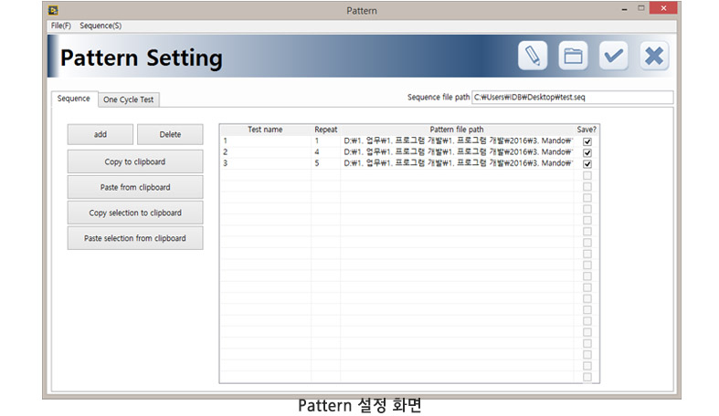Click Paste from clipboard button
Viewport: 719px width, 416px height.
(x=135, y=187)
